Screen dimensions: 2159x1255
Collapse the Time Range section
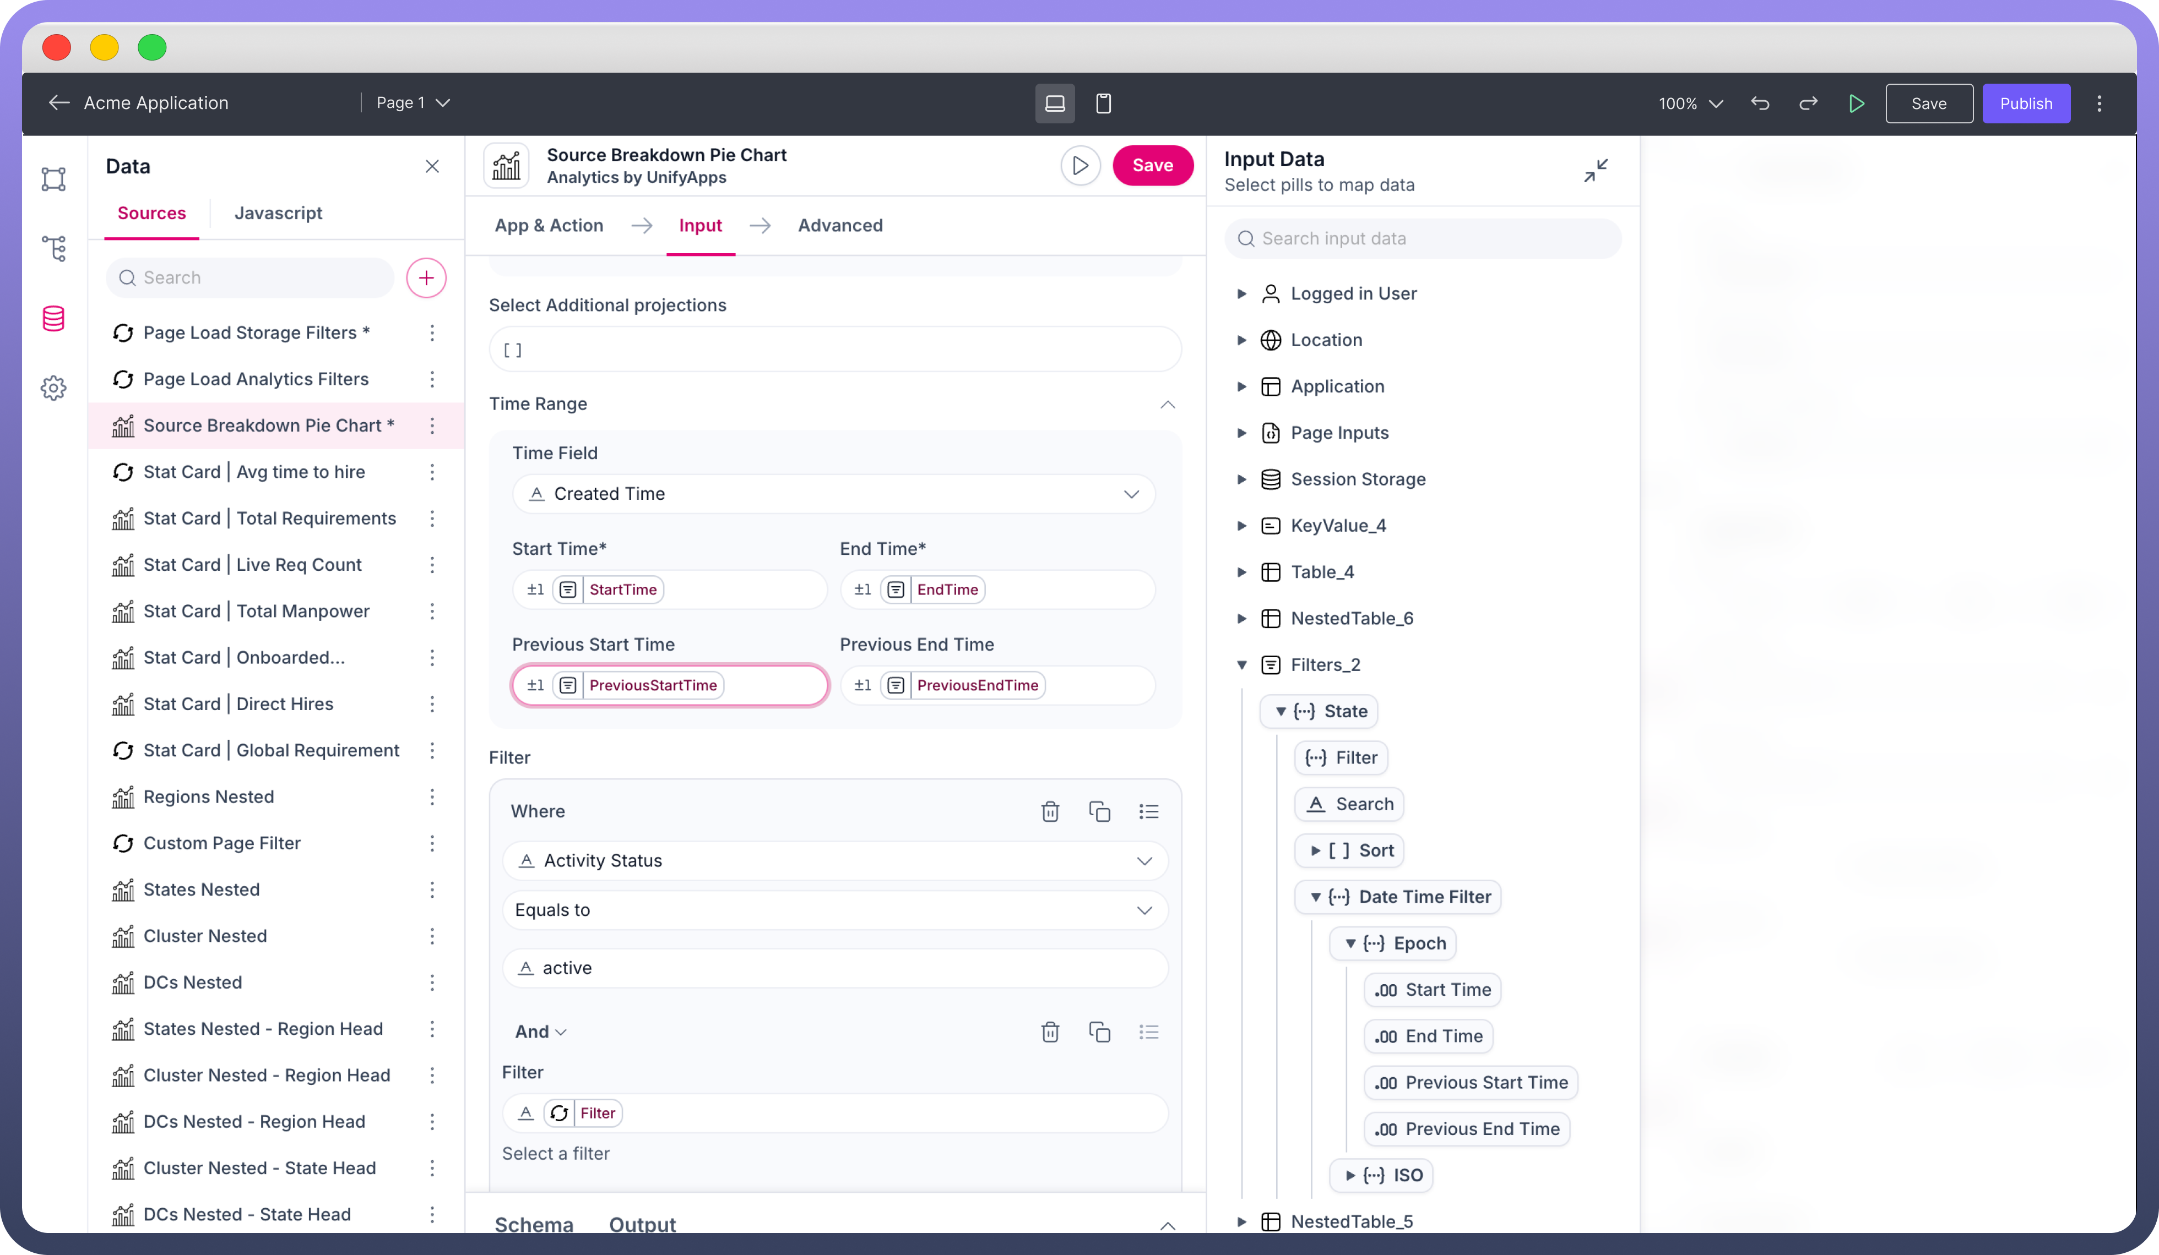(x=1167, y=404)
